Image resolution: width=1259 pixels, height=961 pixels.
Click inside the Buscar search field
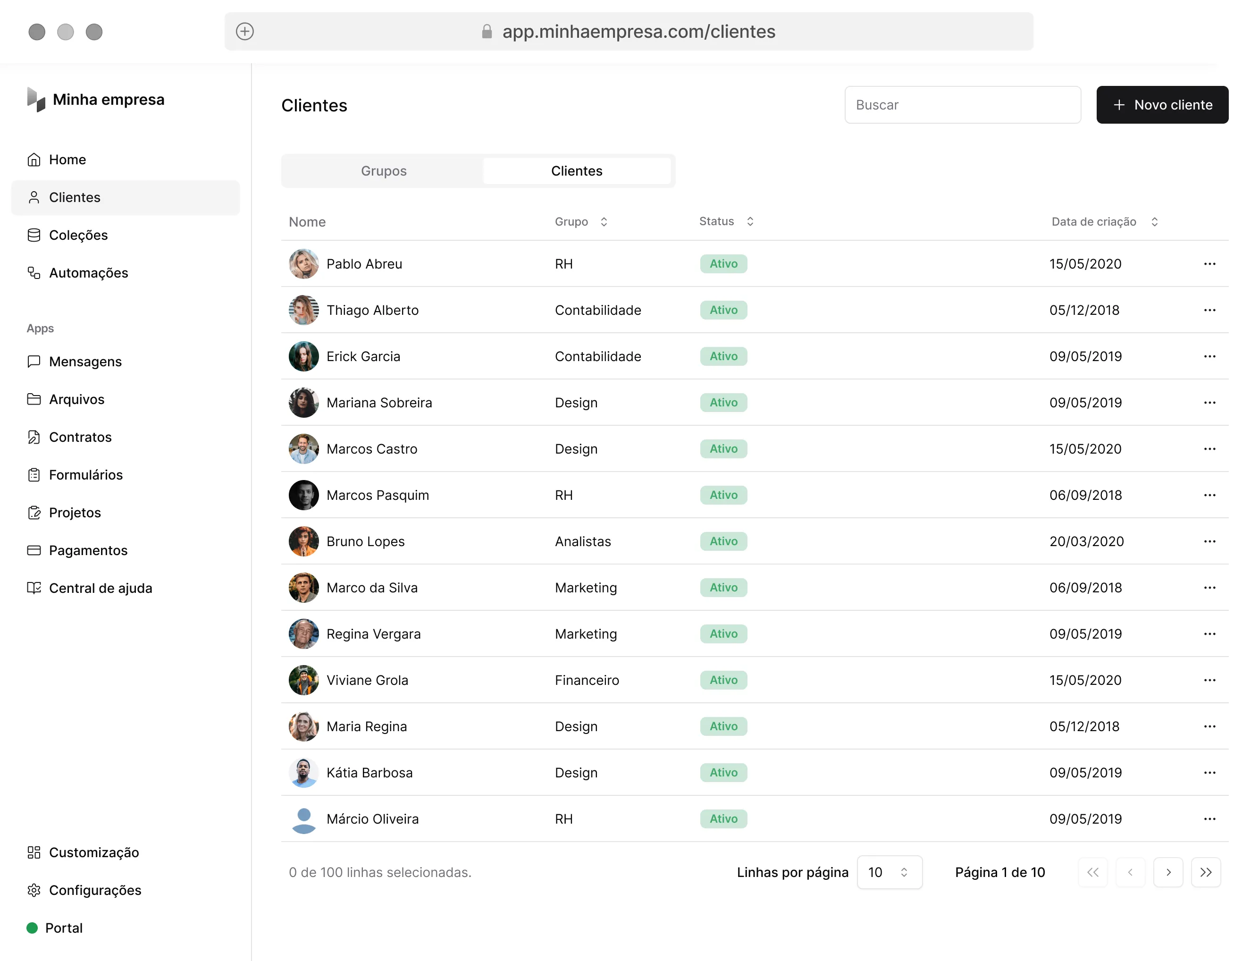coord(962,105)
